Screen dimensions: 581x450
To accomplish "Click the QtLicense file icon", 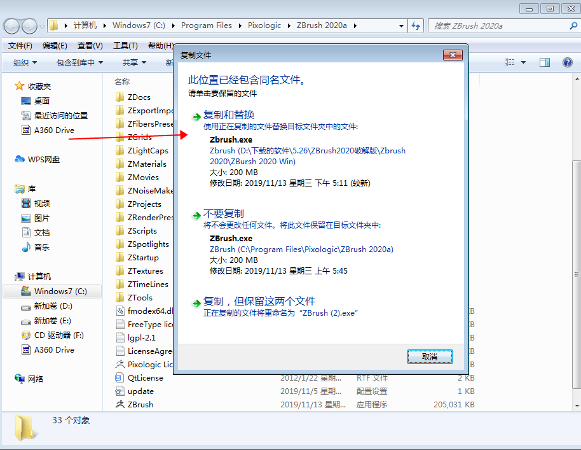I will [120, 377].
